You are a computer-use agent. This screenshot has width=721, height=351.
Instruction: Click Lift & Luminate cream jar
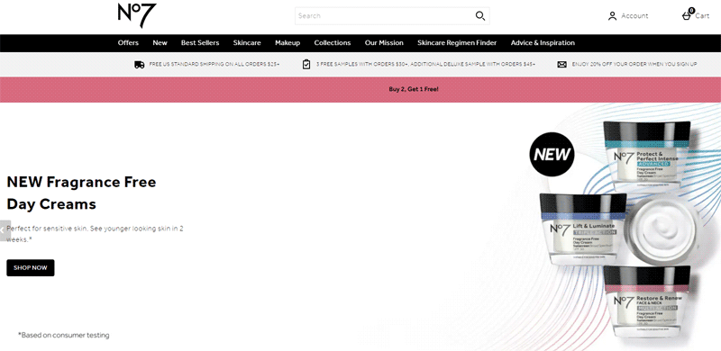click(x=583, y=229)
